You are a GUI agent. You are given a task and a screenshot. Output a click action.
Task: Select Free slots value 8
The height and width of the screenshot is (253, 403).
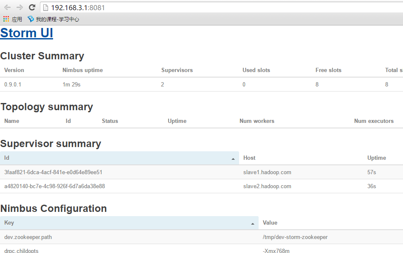click(x=317, y=84)
